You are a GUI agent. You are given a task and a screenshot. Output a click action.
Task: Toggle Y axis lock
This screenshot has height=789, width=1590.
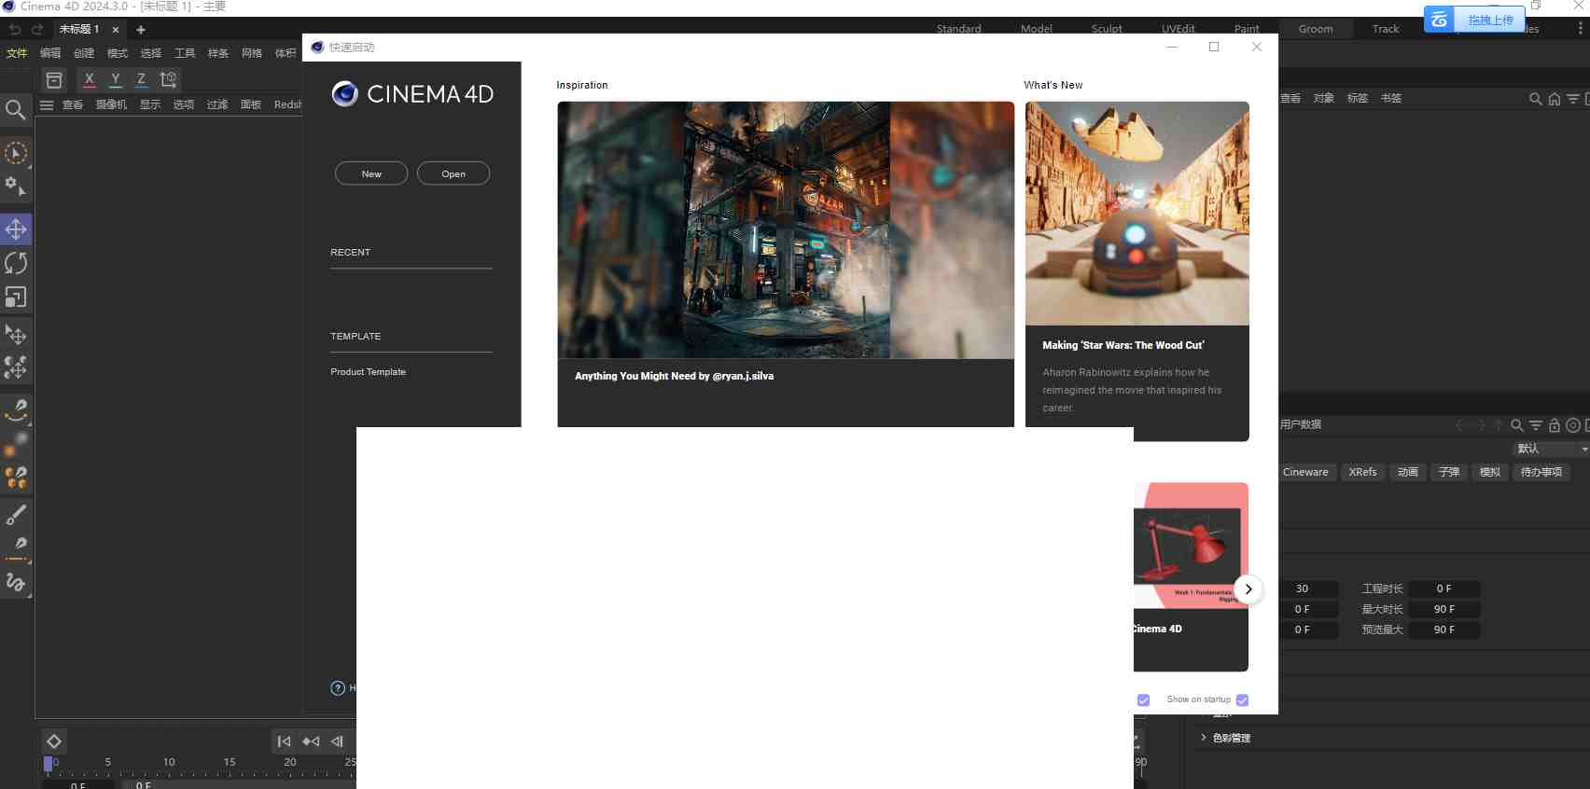(x=115, y=79)
